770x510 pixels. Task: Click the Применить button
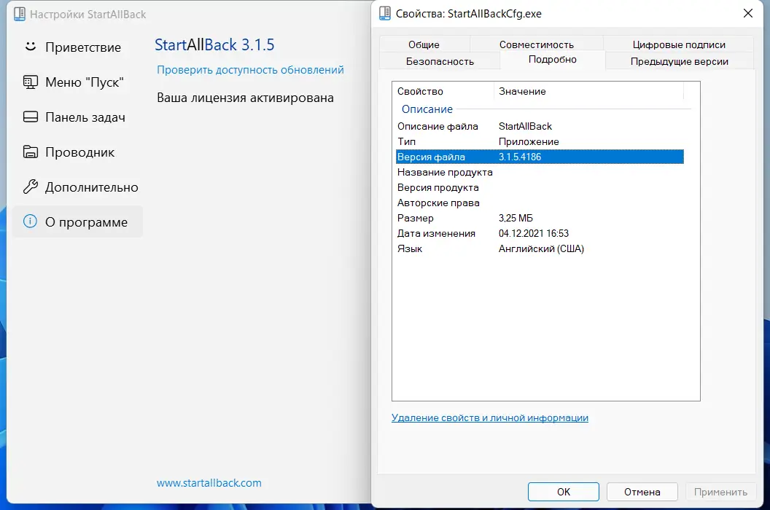coord(720,491)
